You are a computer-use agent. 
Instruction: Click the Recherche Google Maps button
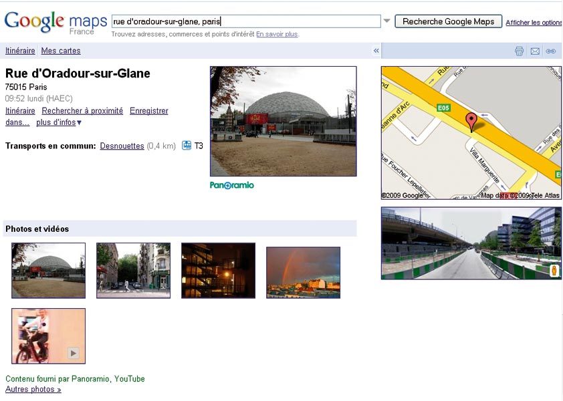coord(448,21)
